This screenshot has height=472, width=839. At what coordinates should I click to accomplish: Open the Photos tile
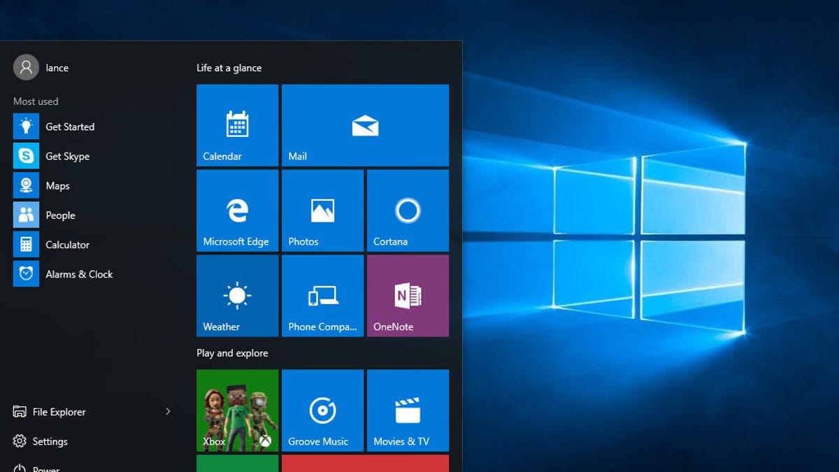[322, 210]
